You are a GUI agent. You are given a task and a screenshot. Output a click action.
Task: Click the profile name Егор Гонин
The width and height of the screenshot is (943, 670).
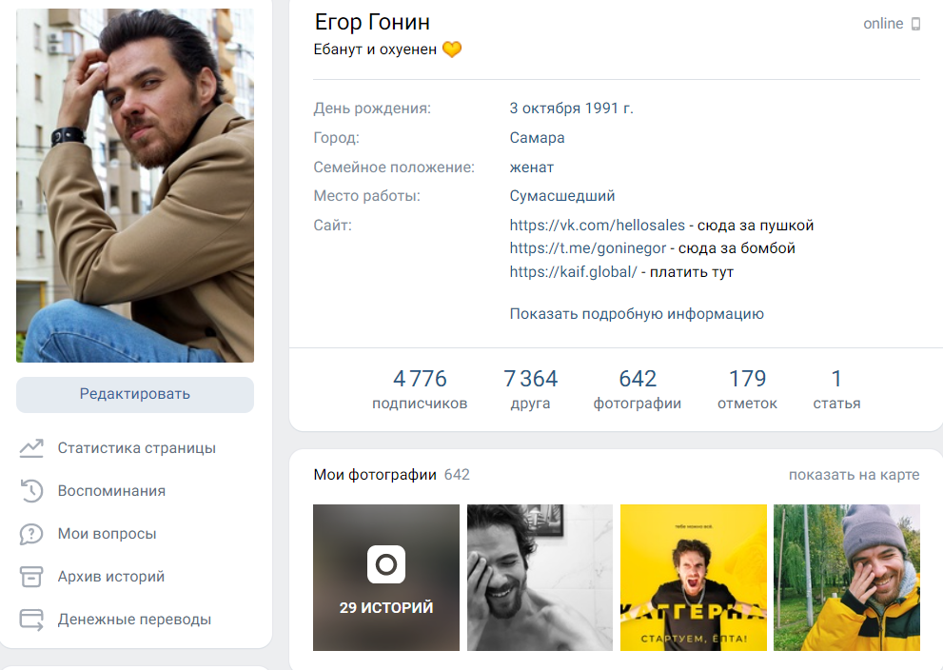(372, 22)
